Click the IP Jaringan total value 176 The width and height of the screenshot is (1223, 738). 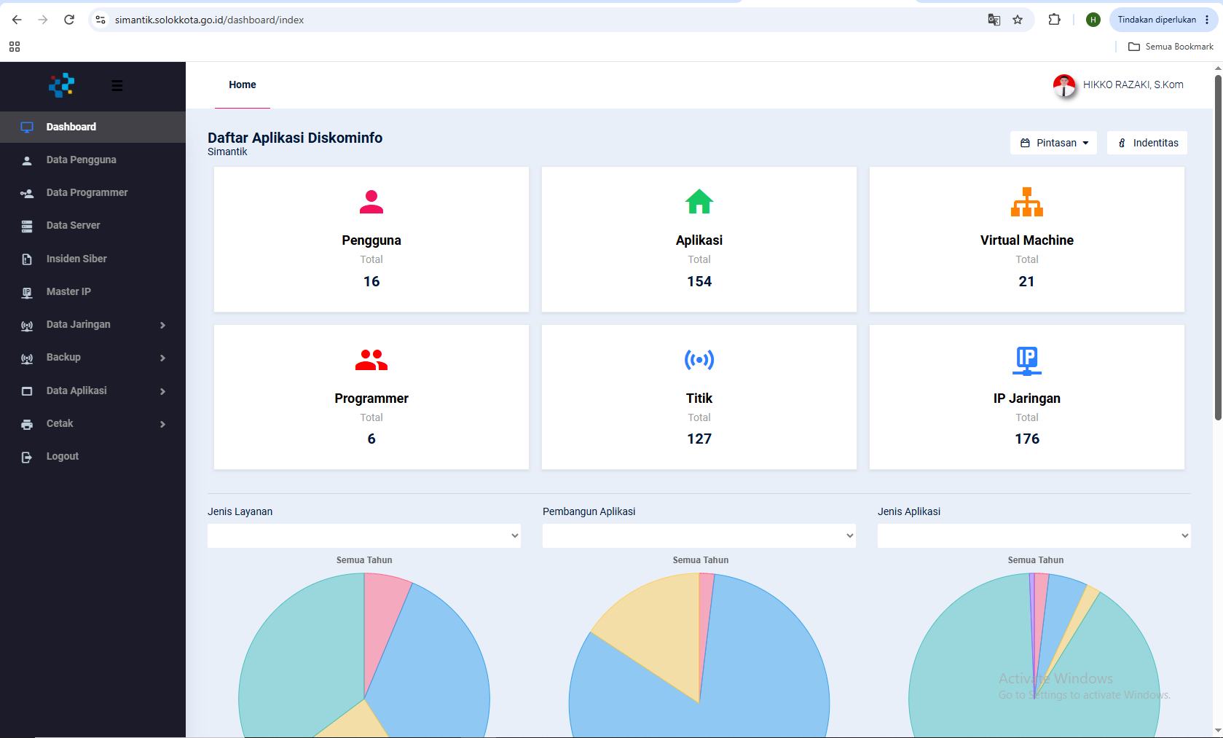coord(1027,439)
